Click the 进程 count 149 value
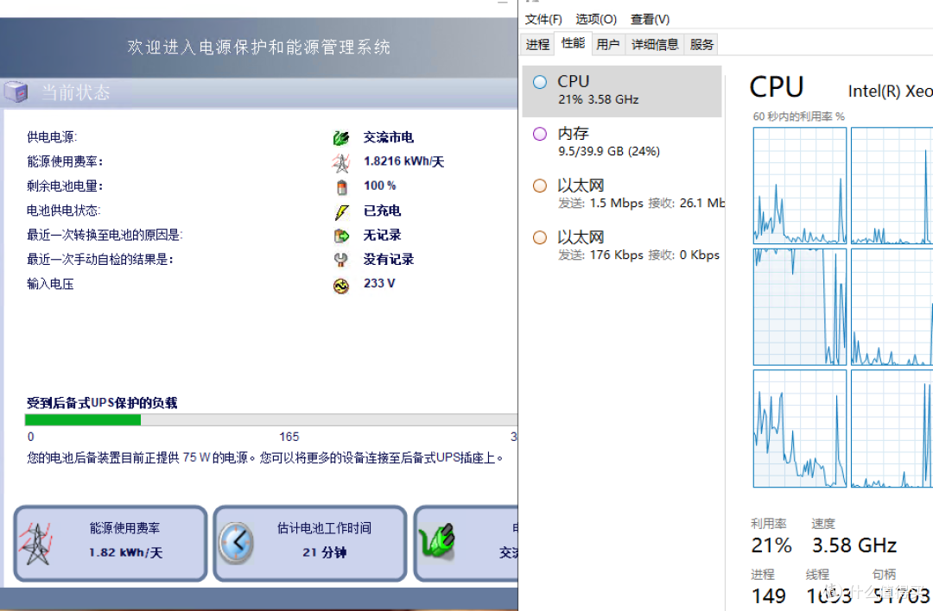 pyautogui.click(x=768, y=595)
